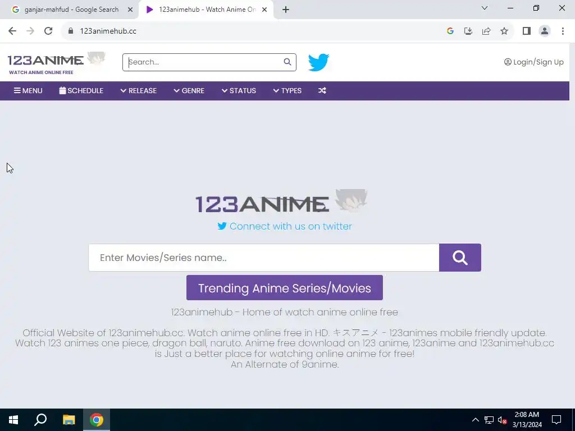575x431 pixels.
Task: Open the tab search chevron in title bar
Action: point(485,8)
